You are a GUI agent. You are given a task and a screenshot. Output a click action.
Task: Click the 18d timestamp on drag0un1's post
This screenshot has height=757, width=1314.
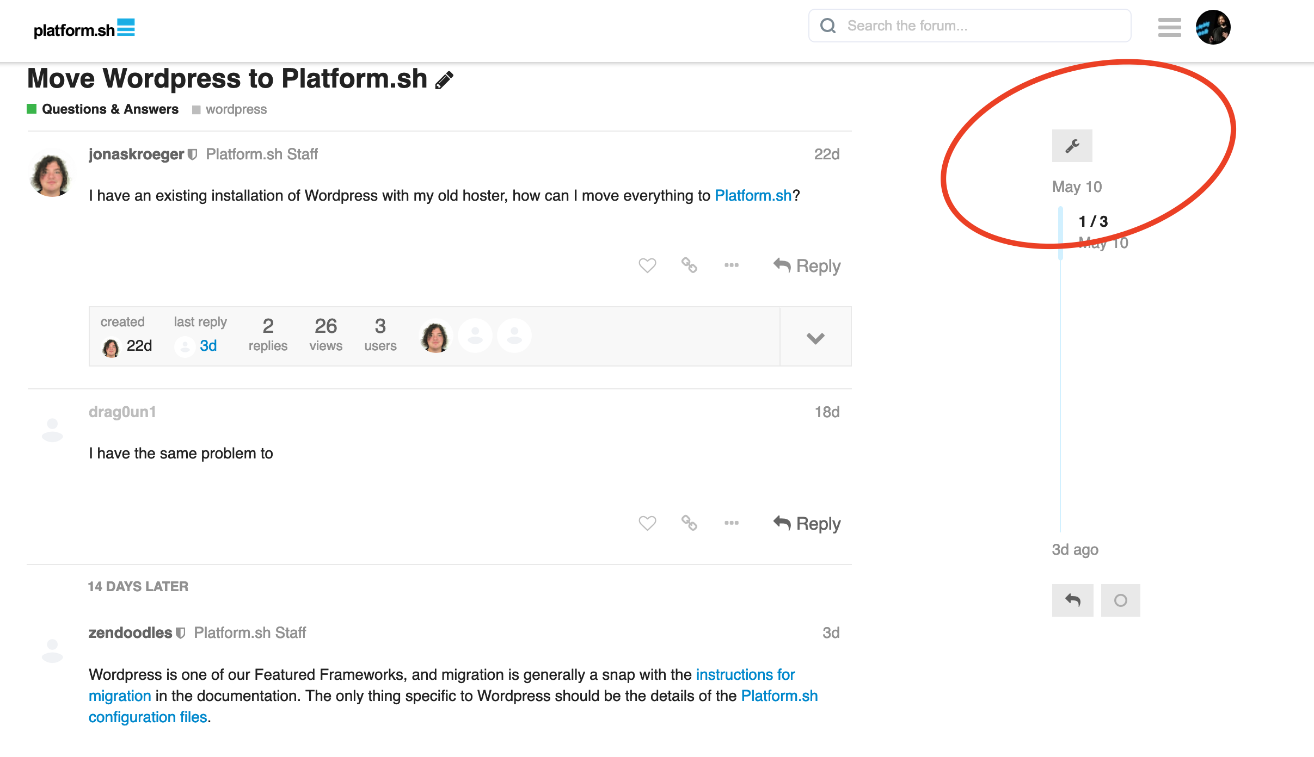point(827,412)
